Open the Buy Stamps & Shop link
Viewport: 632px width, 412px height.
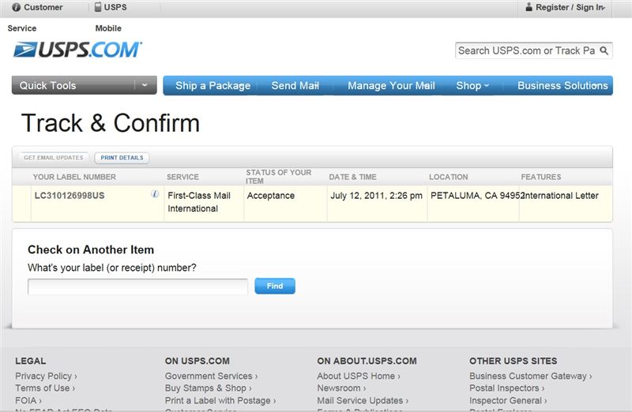point(208,388)
